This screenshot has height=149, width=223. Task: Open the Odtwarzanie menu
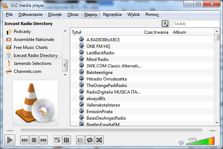[x=30, y=15]
